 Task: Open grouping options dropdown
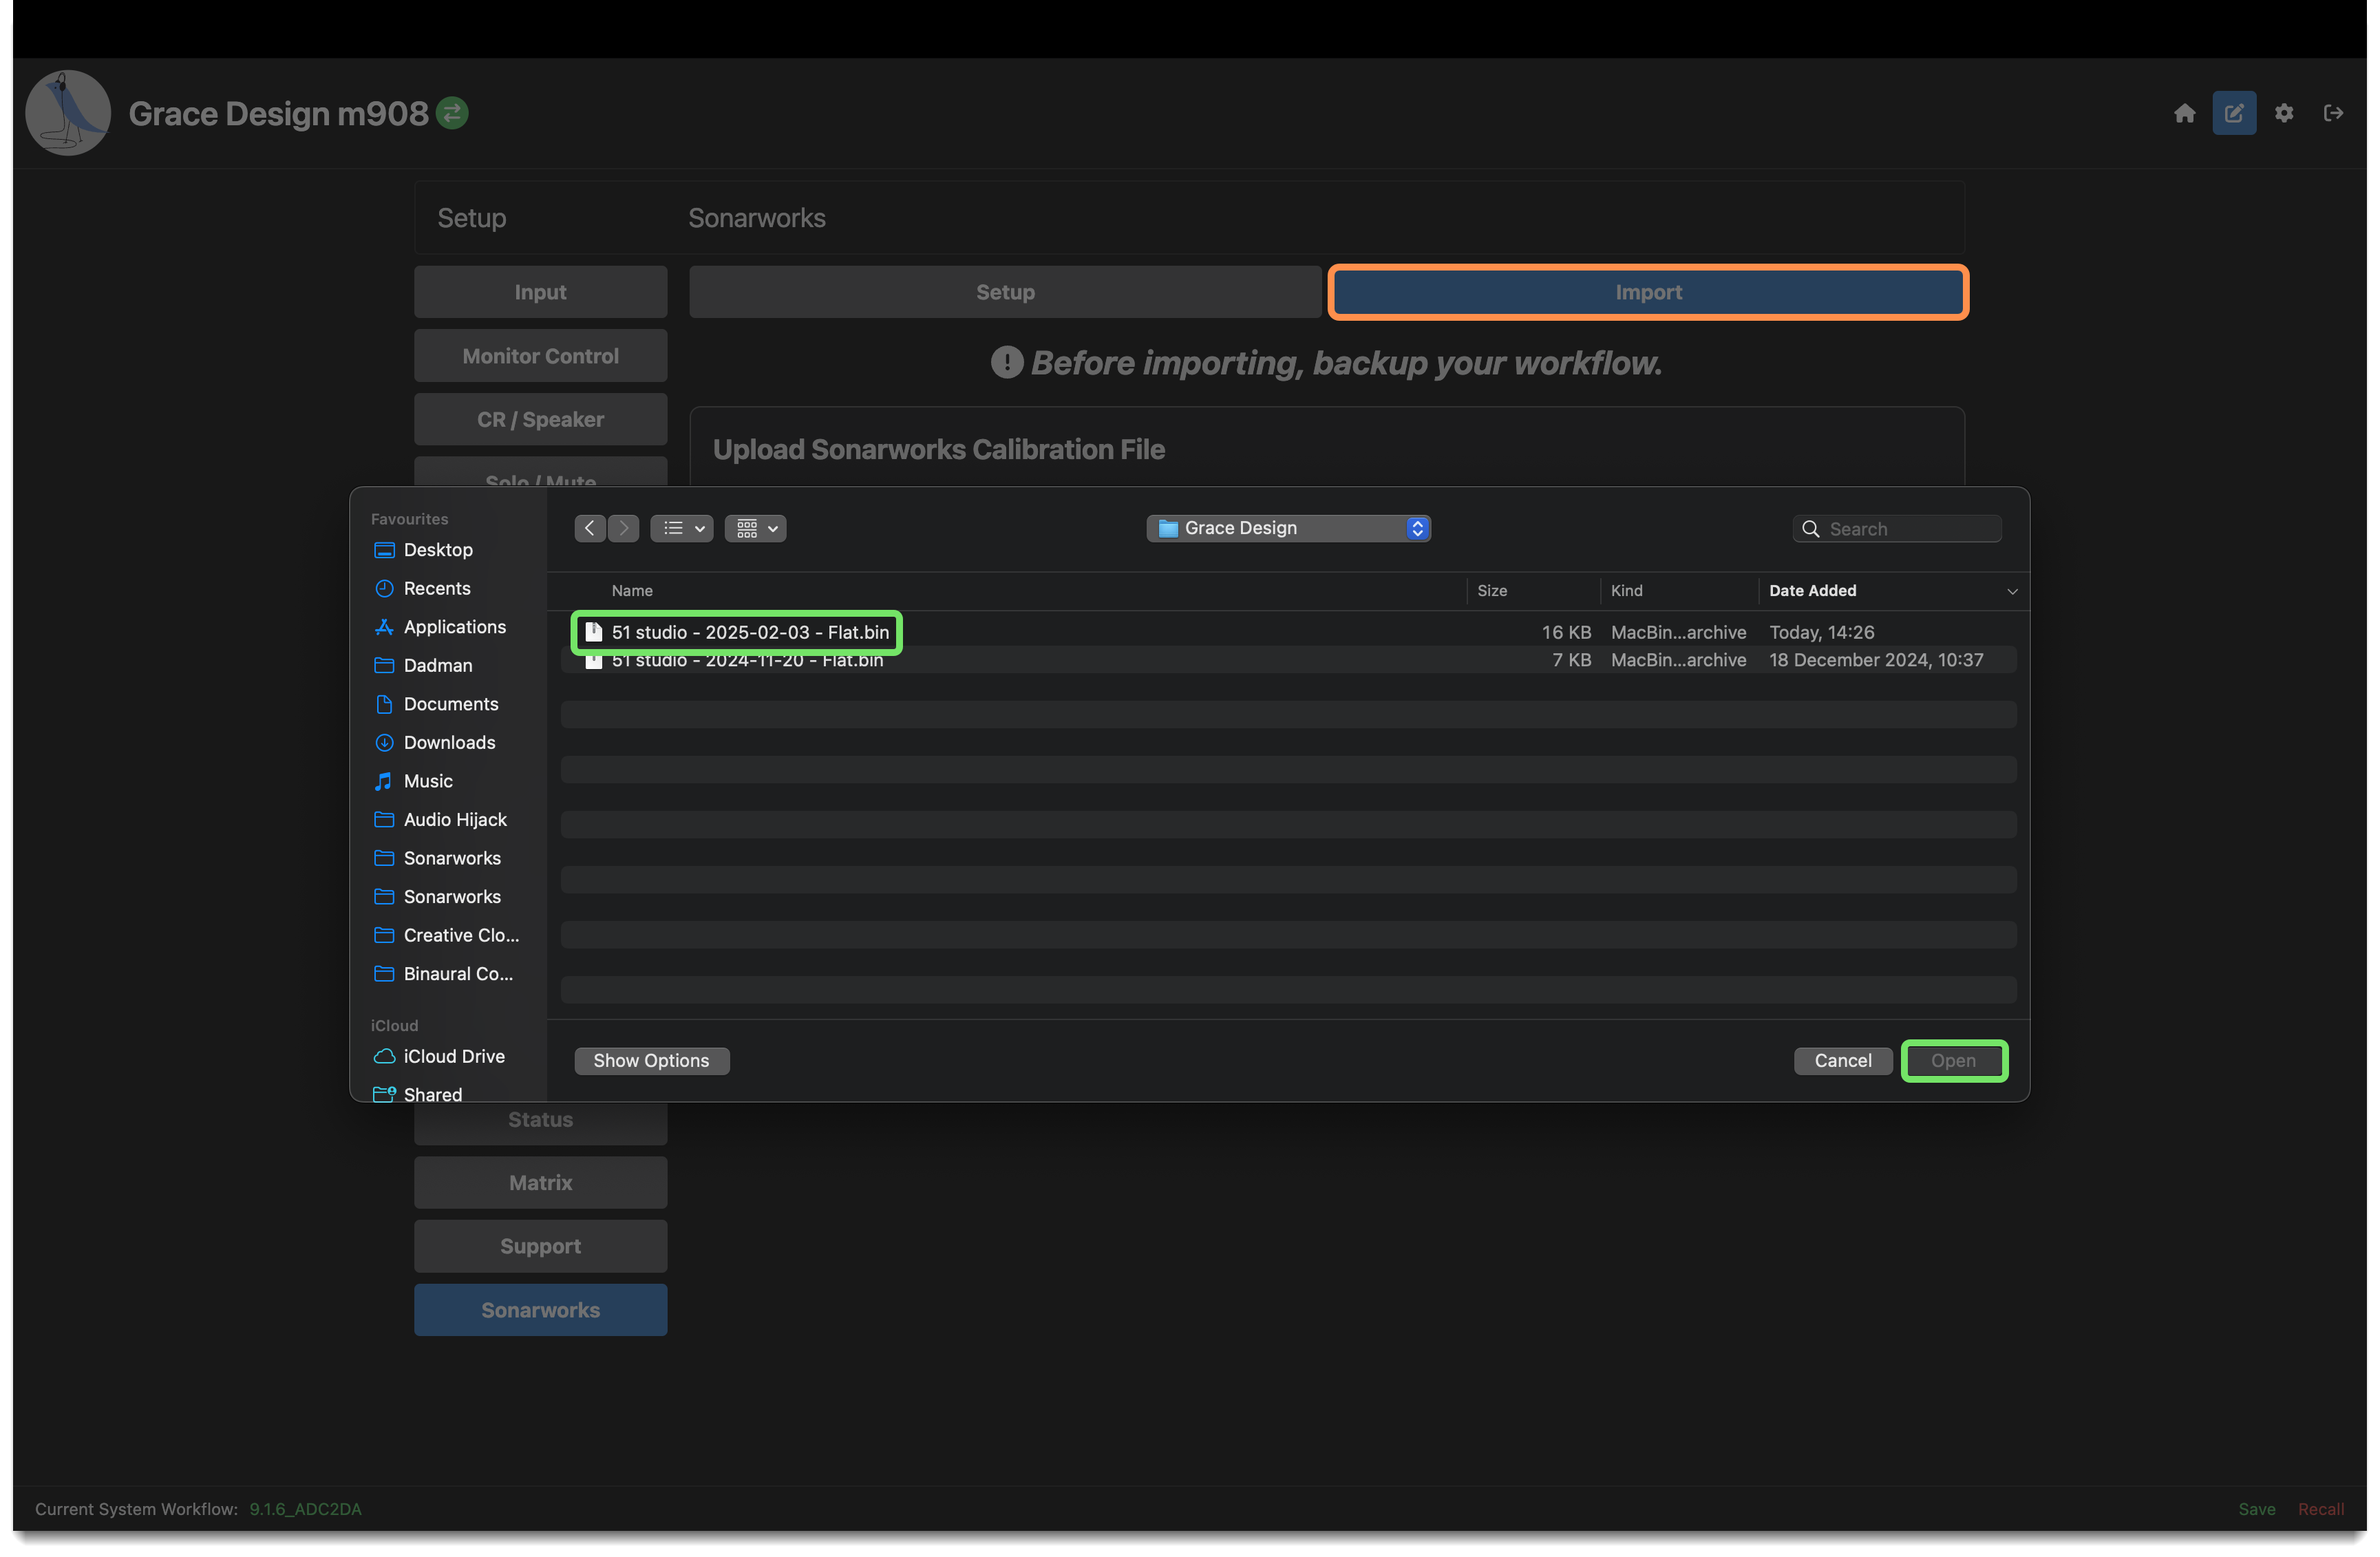(755, 528)
